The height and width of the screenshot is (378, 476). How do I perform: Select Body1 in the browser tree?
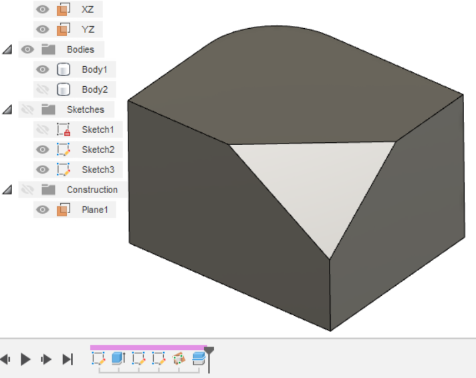94,69
